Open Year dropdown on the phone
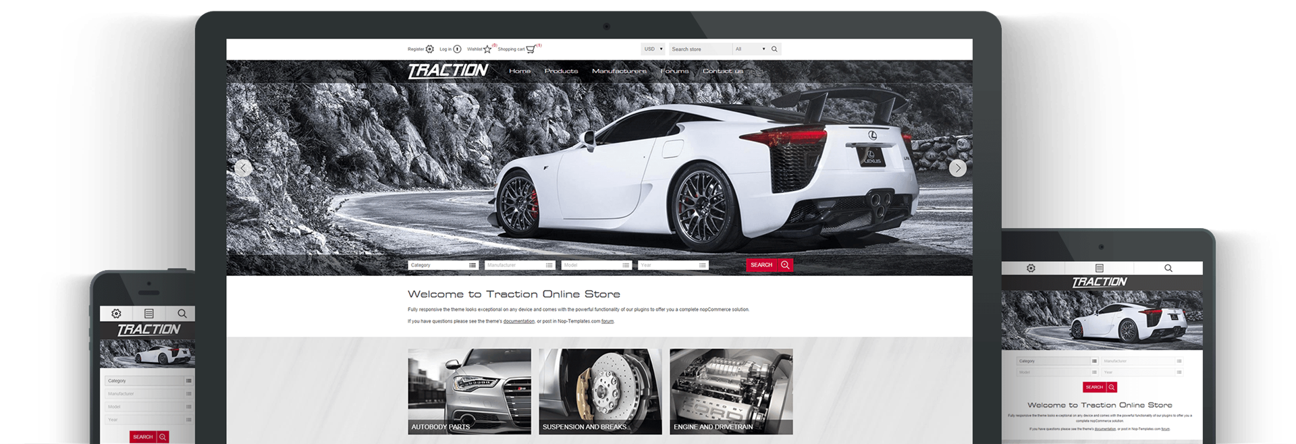The width and height of the screenshot is (1296, 444). pos(148,420)
